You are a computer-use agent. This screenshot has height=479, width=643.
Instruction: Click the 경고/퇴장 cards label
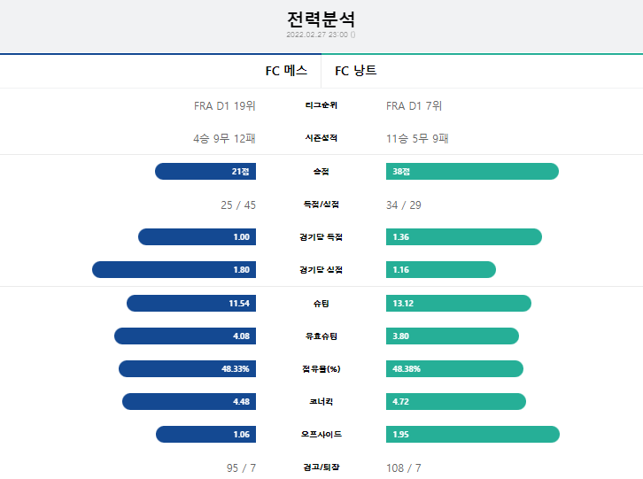tap(321, 467)
